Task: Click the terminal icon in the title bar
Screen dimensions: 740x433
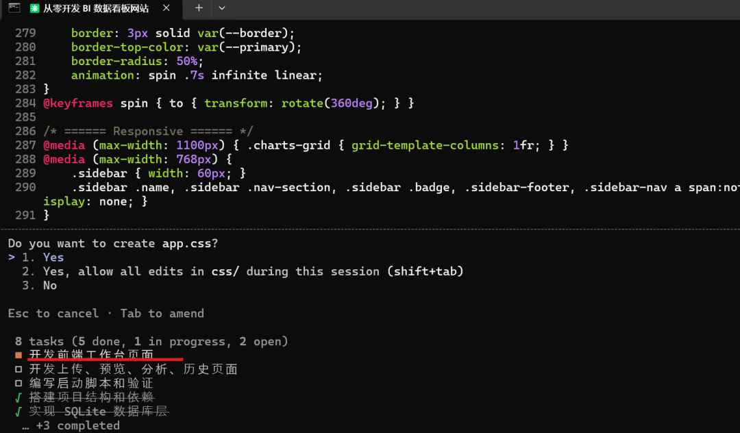Action: click(14, 8)
